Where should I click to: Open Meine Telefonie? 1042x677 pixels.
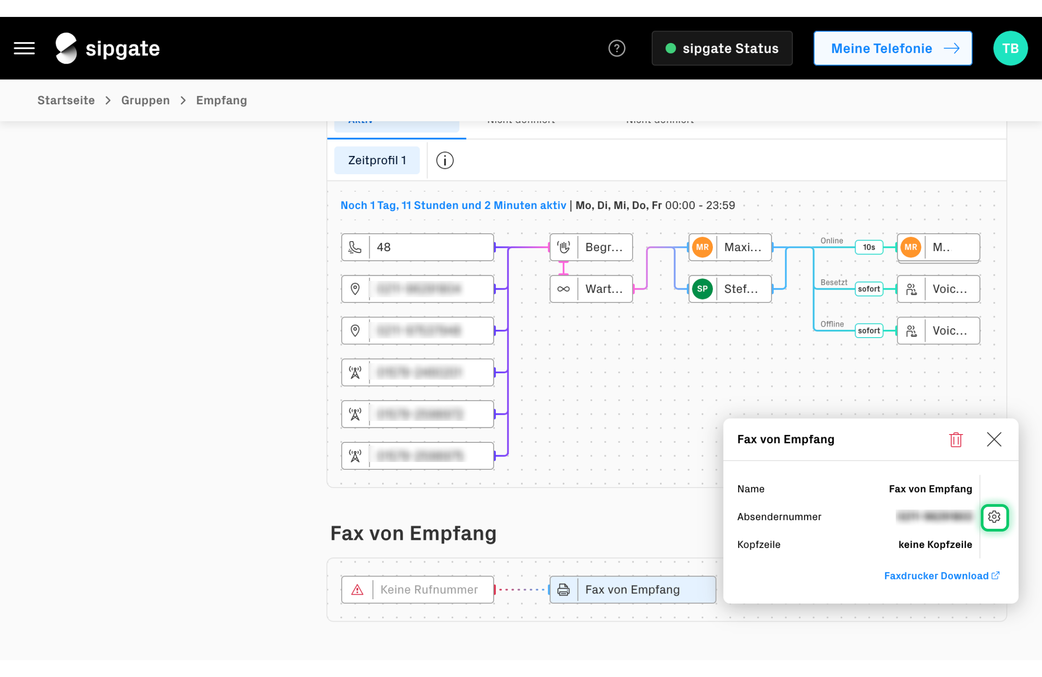pyautogui.click(x=892, y=48)
